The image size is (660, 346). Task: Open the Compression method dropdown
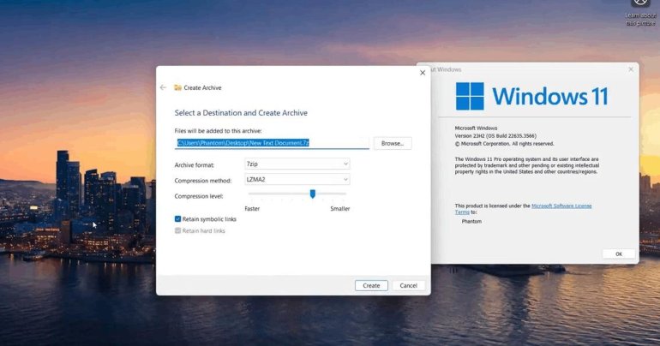point(297,180)
